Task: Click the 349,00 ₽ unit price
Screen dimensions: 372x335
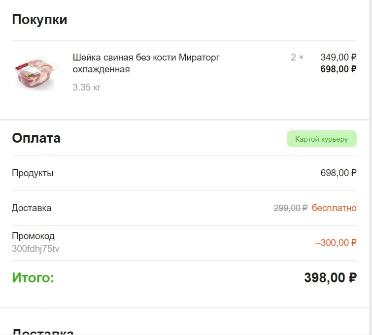Action: click(x=338, y=57)
